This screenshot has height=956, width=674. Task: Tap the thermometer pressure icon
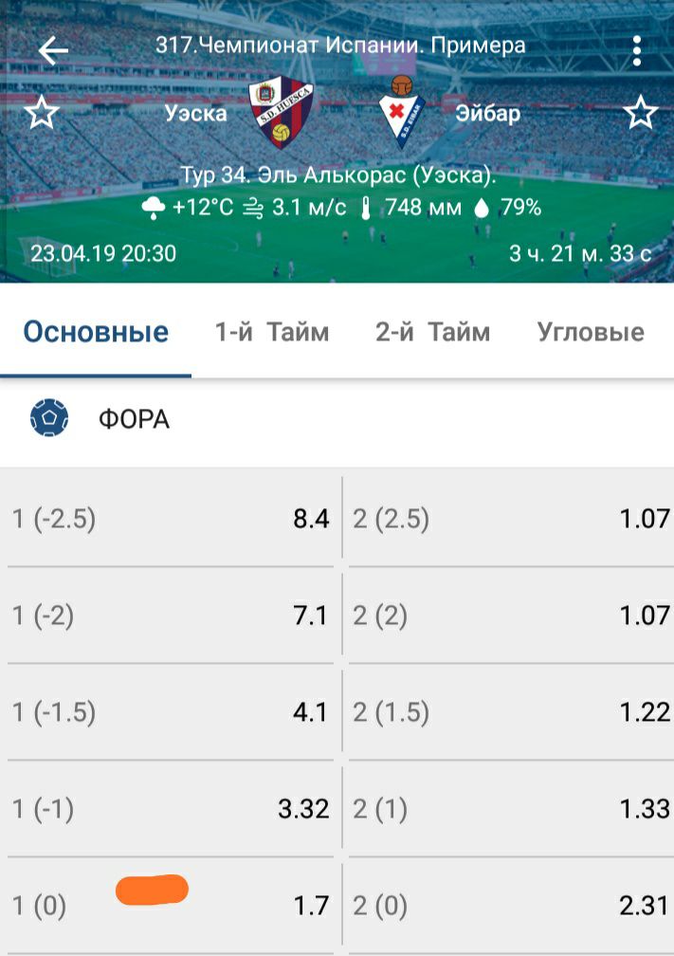pos(366,209)
